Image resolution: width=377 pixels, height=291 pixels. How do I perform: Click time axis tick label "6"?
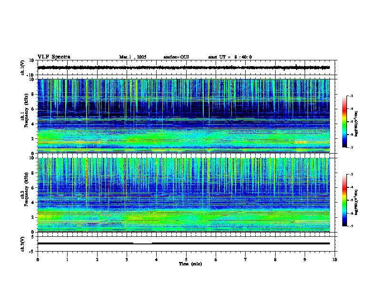pyautogui.click(x=216, y=260)
